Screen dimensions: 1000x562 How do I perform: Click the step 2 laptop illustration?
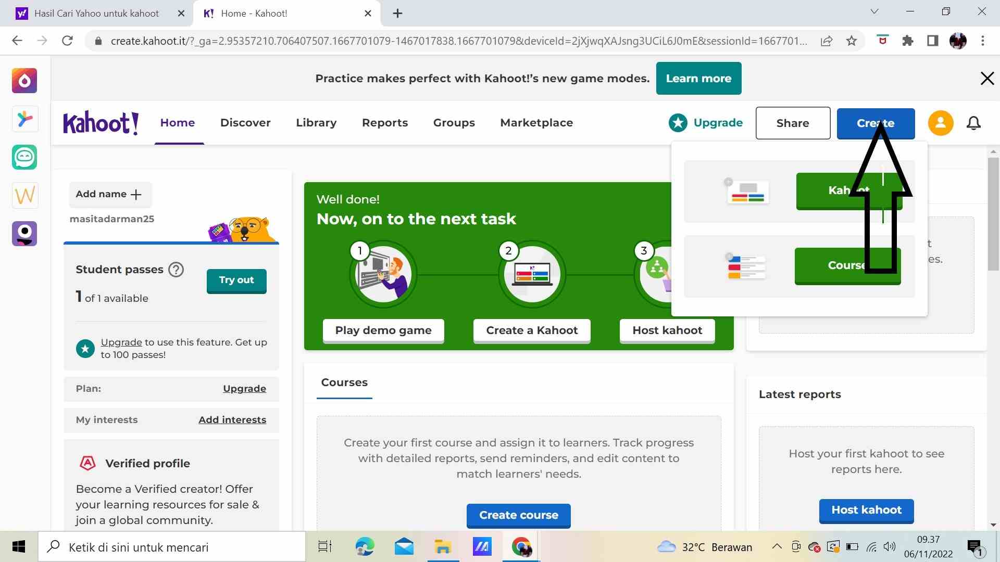point(532,274)
